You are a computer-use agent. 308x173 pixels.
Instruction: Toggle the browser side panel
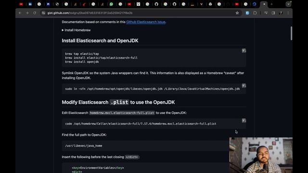pyautogui.click(x=273, y=13)
